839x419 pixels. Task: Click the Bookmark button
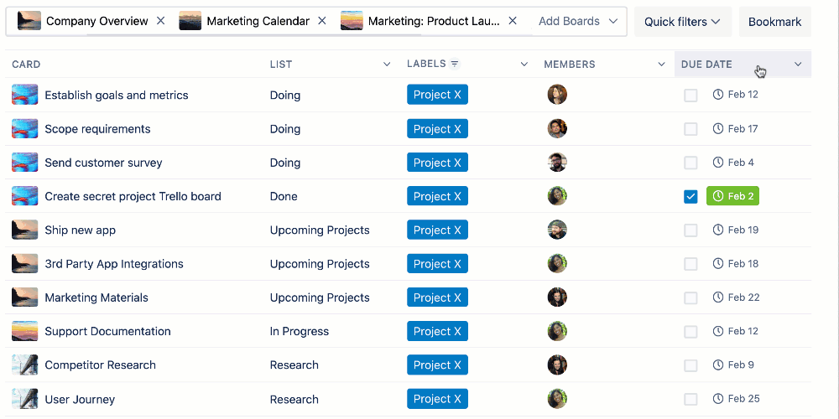pyautogui.click(x=774, y=22)
